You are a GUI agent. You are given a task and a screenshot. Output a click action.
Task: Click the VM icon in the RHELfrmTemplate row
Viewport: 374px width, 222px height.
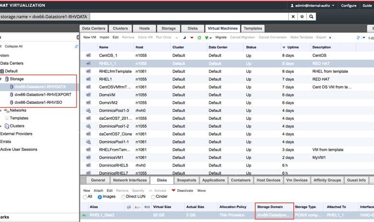tap(88, 71)
